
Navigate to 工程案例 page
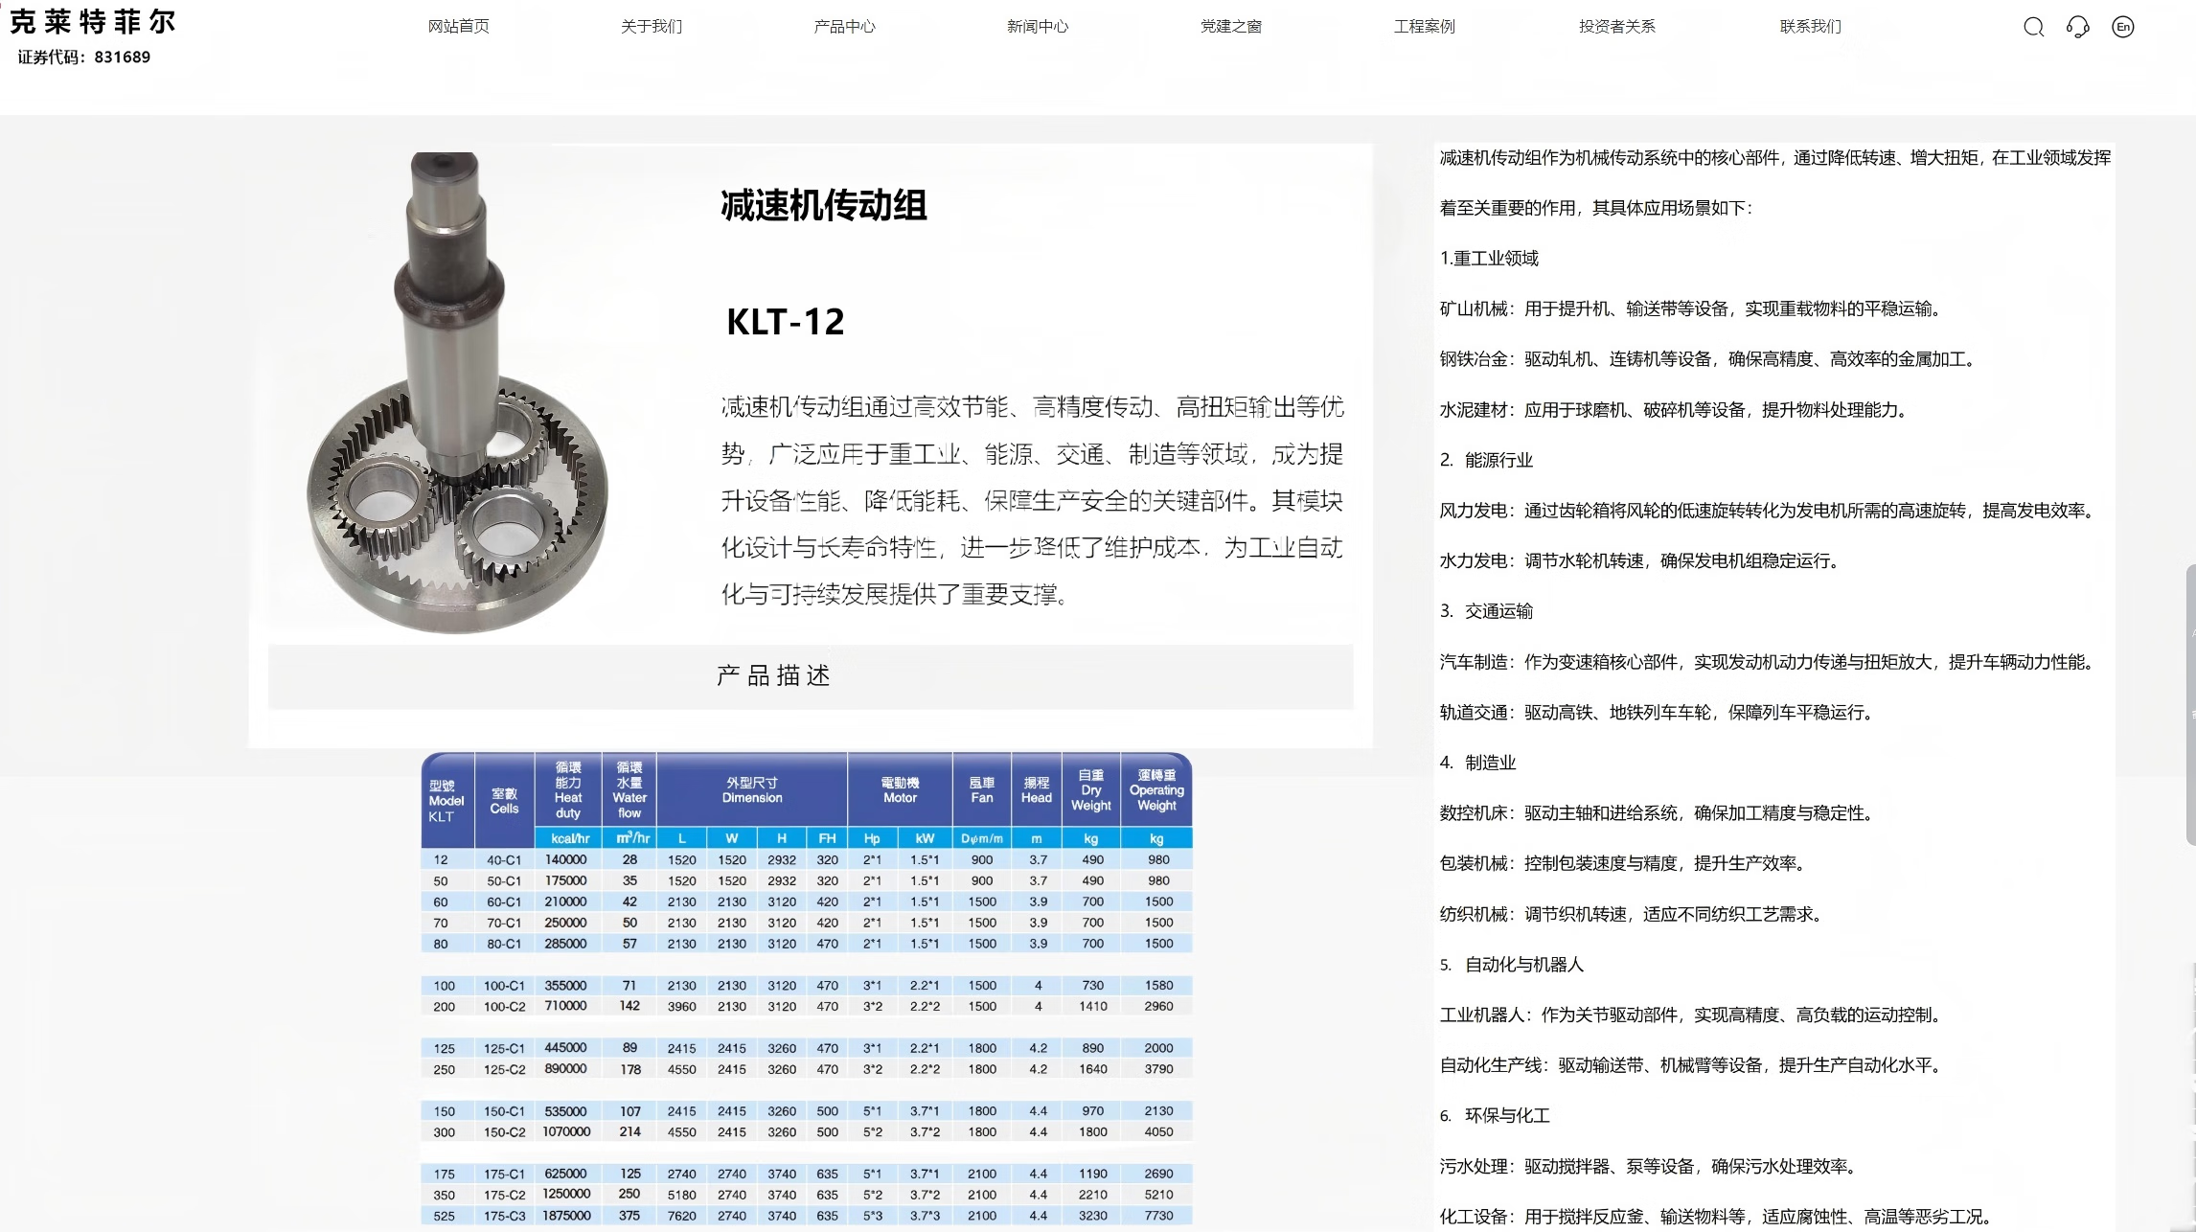(1424, 27)
